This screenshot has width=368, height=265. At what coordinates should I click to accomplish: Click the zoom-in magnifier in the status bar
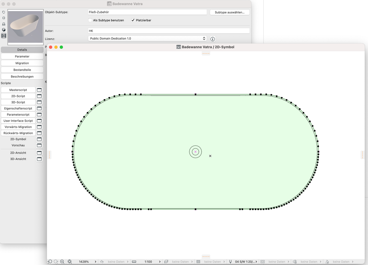click(x=62, y=262)
